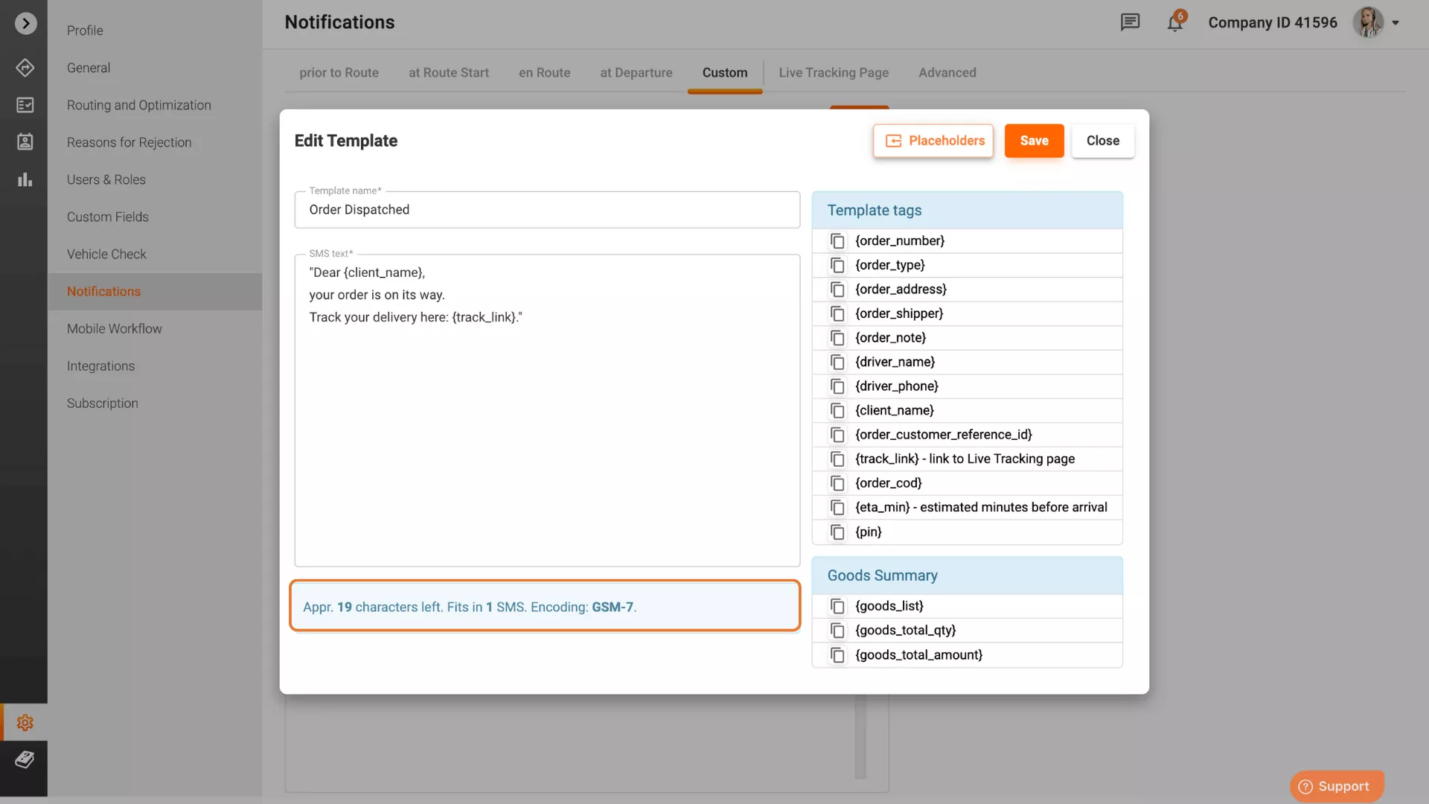Open Subscription settings
Image resolution: width=1429 pixels, height=804 pixels.
point(103,403)
